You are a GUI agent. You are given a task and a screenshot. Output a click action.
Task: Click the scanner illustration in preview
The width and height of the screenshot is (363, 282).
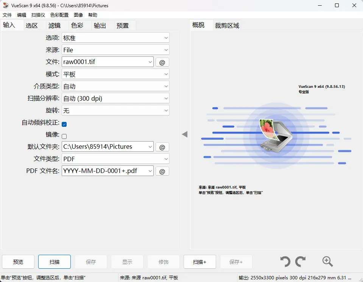pos(276,135)
